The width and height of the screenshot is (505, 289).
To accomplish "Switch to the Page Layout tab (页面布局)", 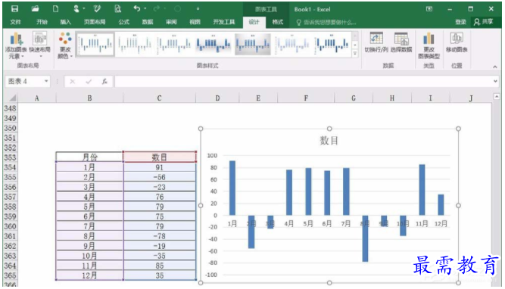I will 95,22.
